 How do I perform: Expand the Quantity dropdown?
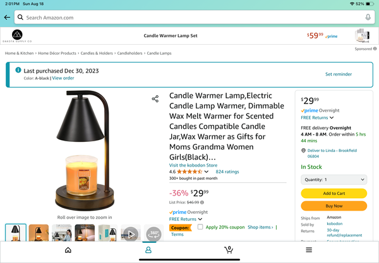click(334, 180)
